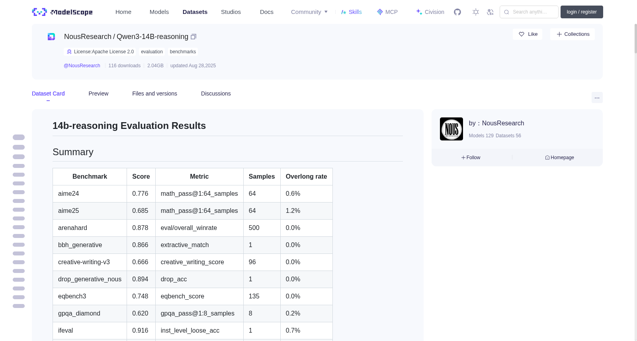This screenshot has width=637, height=341.
Task: Open the @NousResearch profile link
Action: point(82,66)
